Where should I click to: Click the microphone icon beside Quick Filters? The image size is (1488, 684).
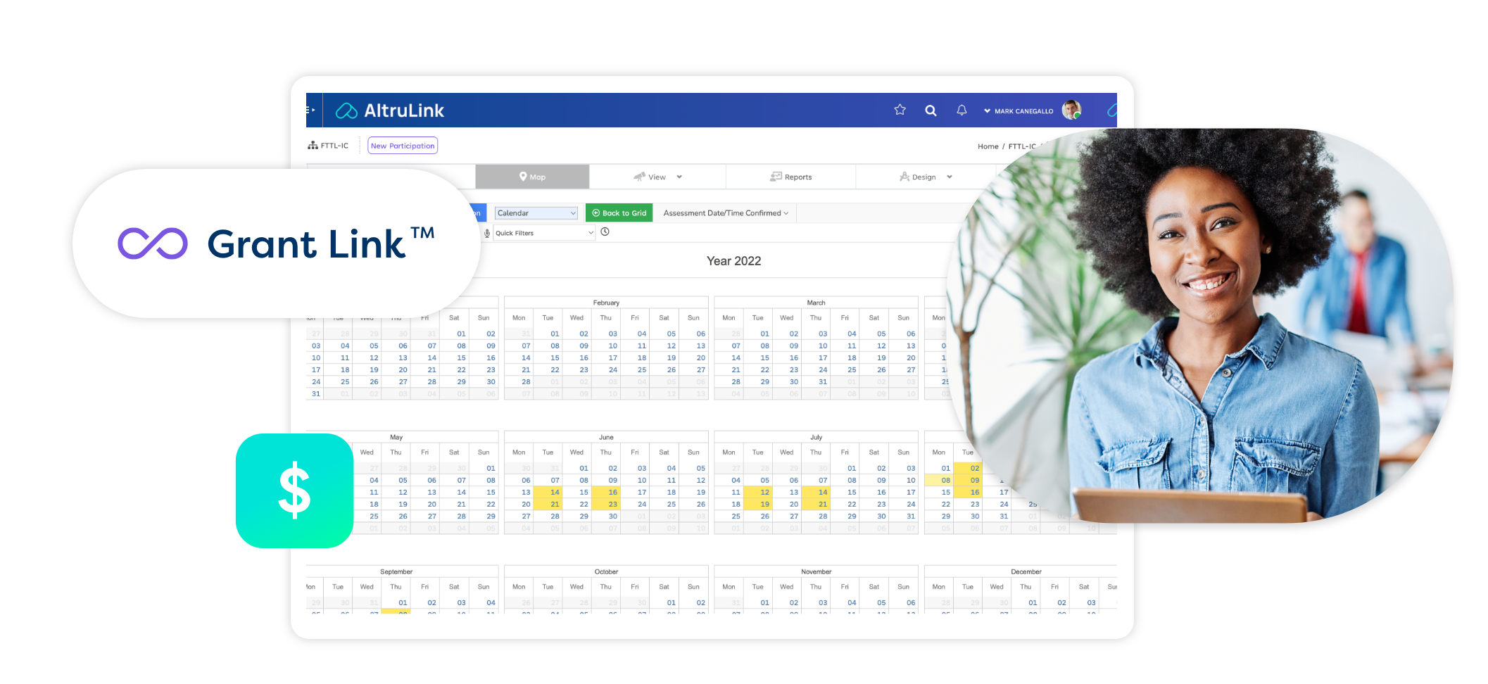[x=487, y=233]
